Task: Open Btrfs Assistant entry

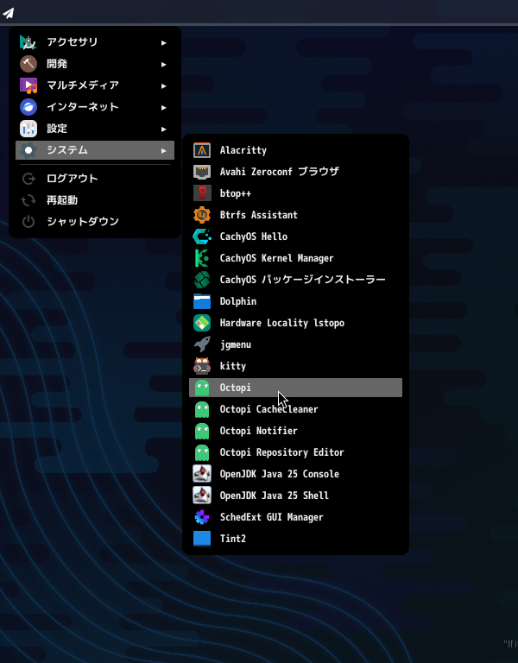Action: pos(295,215)
